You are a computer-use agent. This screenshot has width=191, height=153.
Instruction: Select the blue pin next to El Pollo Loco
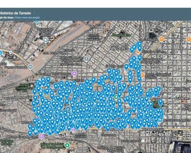[x=126, y=67]
